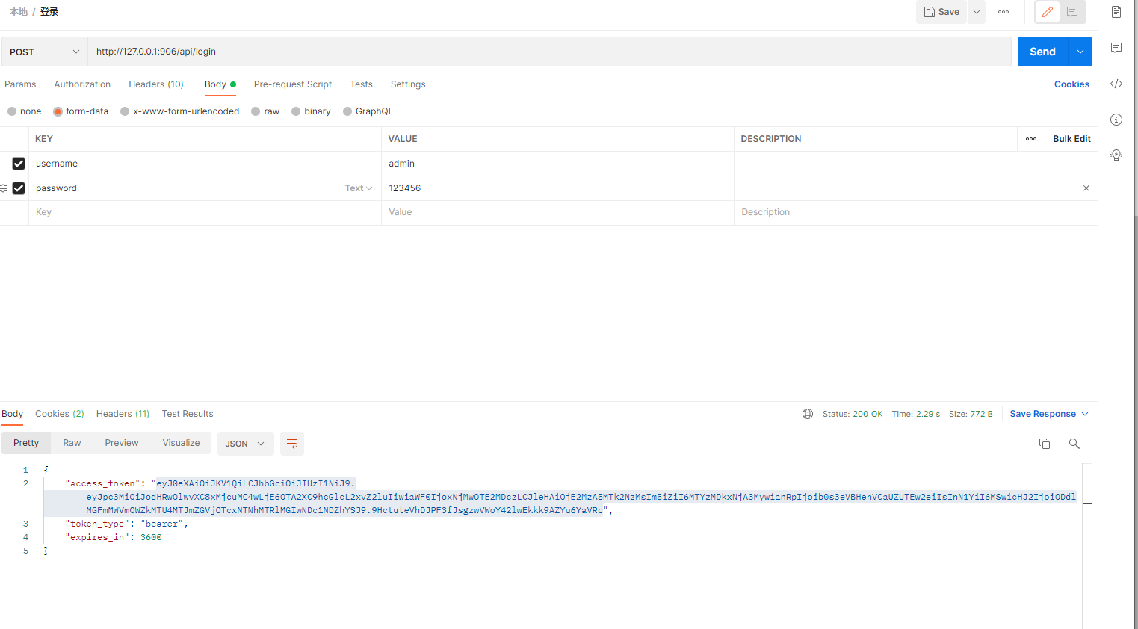Switch to Preview response view
The image size is (1138, 629).
click(x=122, y=443)
